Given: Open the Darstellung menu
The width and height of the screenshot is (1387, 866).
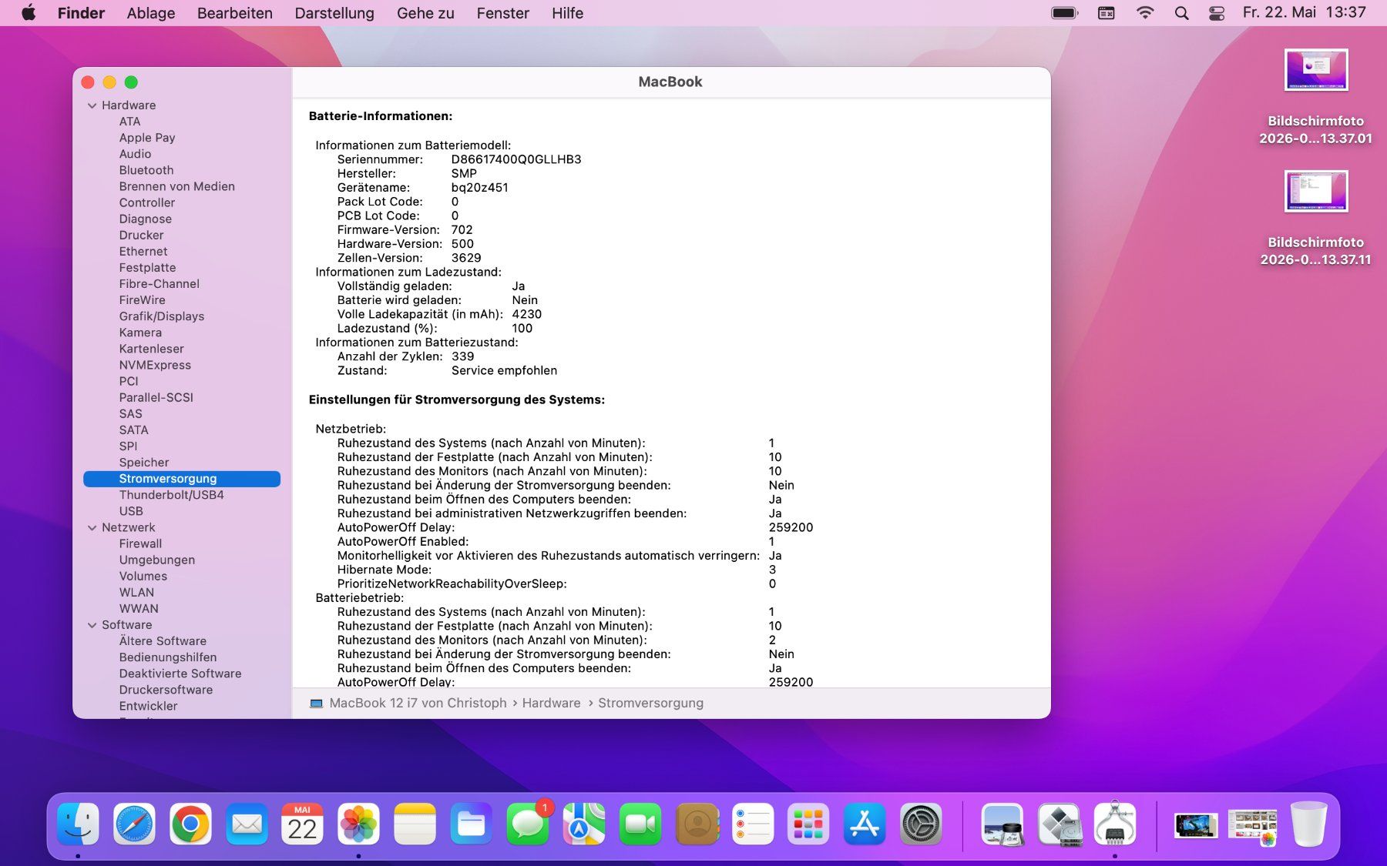Looking at the screenshot, I should coord(334,13).
